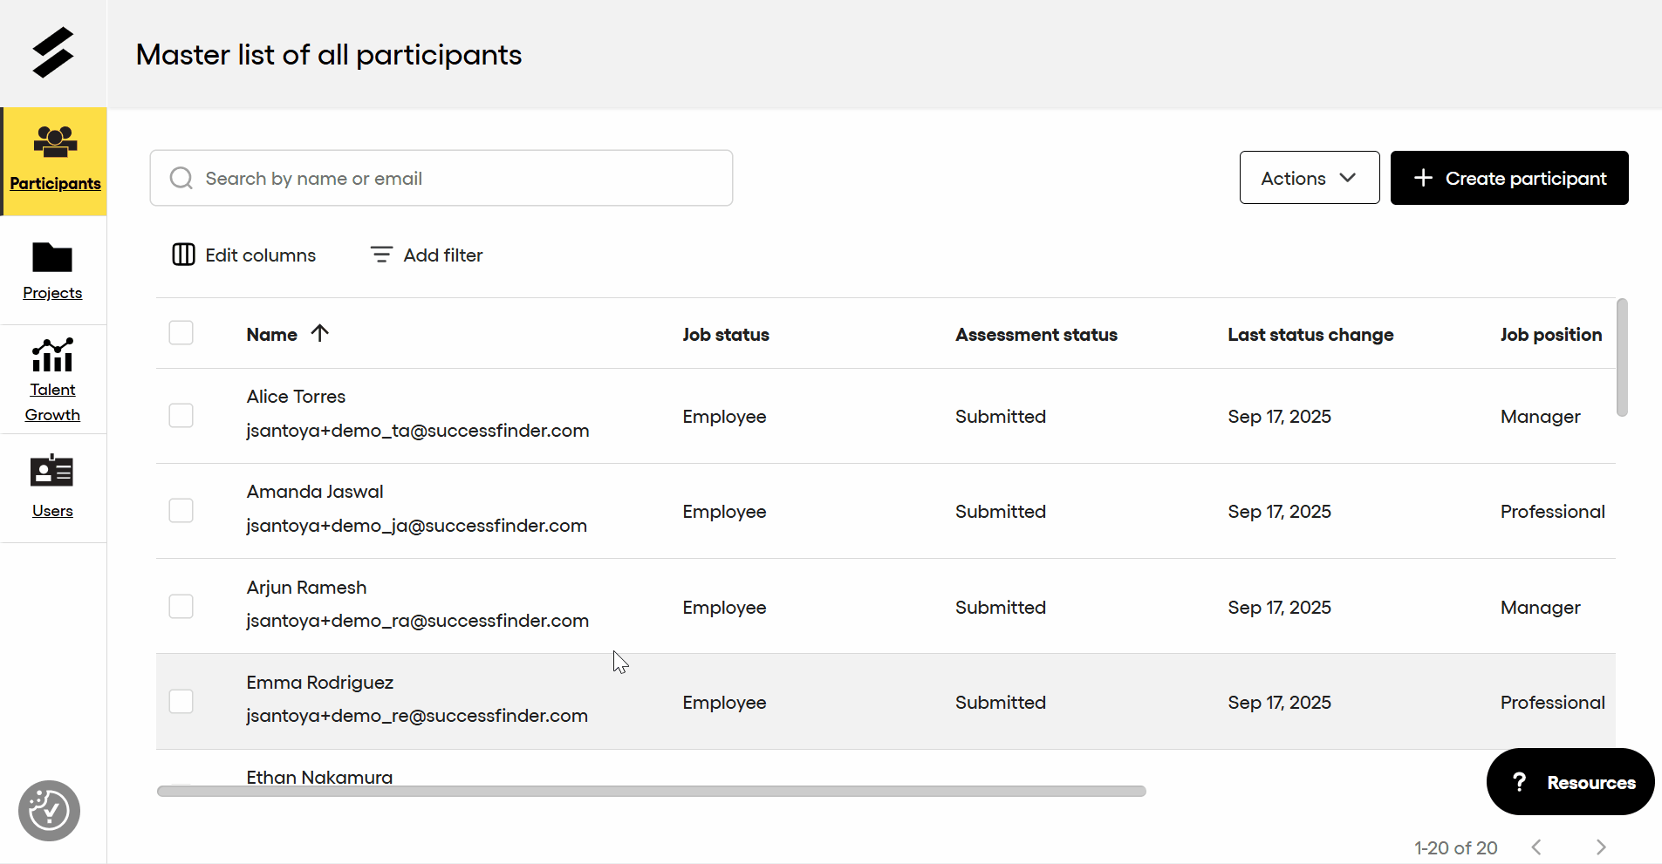Click the question mark Resources icon

[1519, 782]
